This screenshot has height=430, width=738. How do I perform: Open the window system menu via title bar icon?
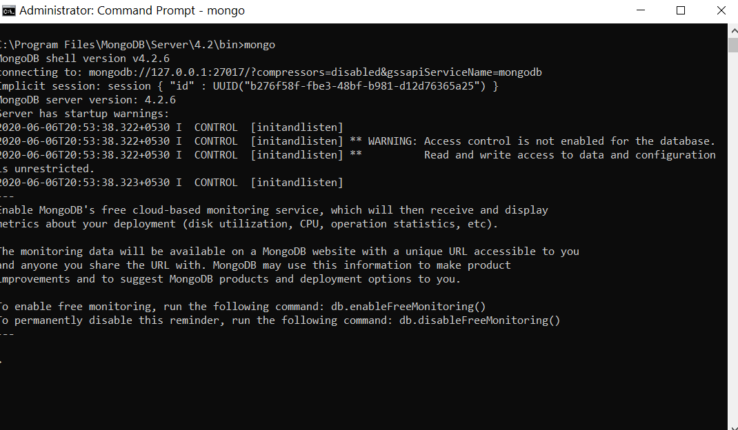pyautogui.click(x=9, y=10)
